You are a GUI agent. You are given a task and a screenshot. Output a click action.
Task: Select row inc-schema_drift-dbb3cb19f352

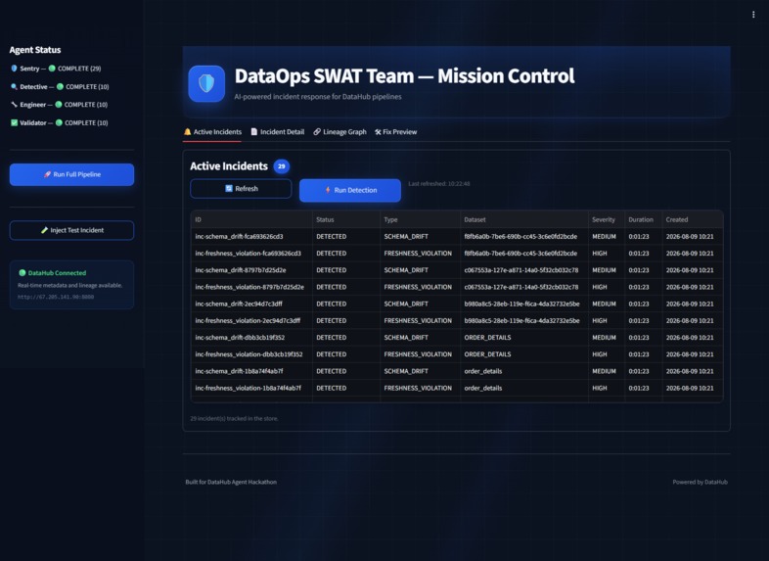(x=457, y=338)
